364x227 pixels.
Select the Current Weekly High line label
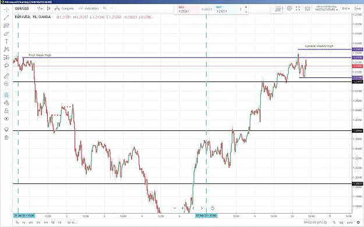point(319,46)
